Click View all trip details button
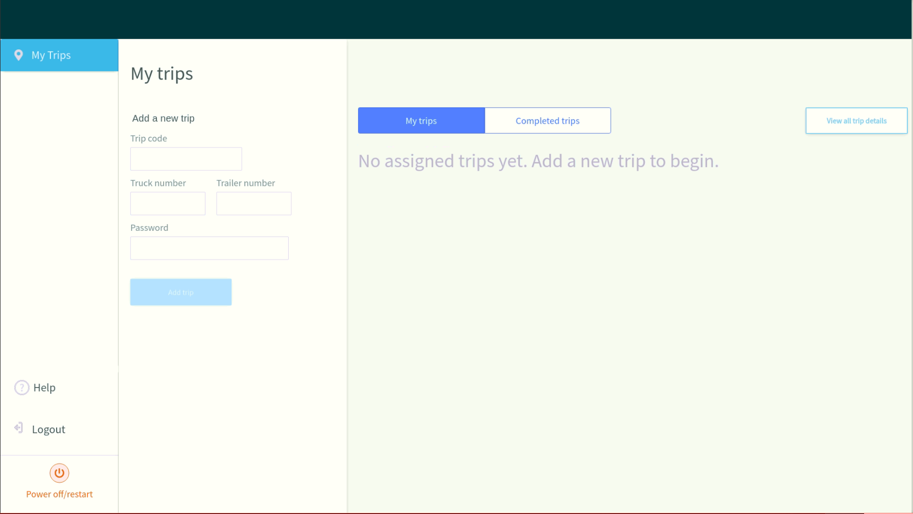The height and width of the screenshot is (514, 913). [x=856, y=121]
